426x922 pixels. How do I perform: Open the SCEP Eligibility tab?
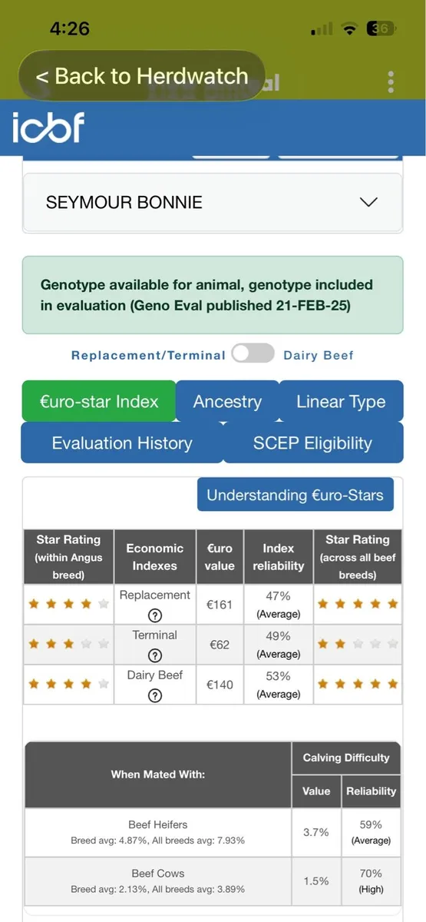point(312,443)
